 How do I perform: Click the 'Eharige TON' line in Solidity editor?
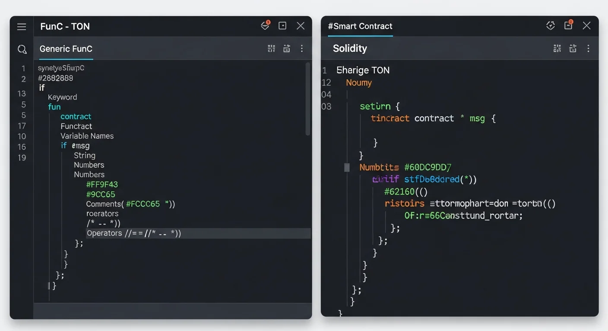[363, 70]
